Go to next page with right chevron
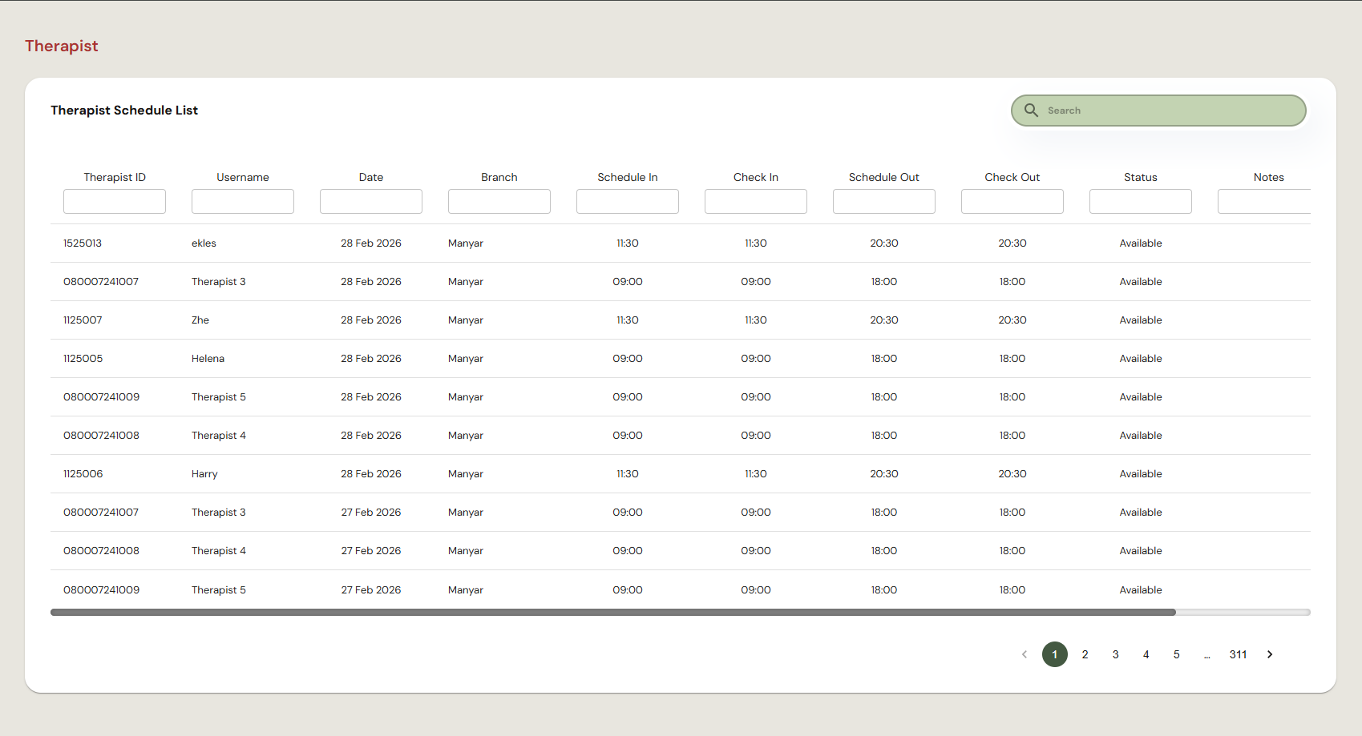Screen dimensions: 1362x736 pyautogui.click(x=1270, y=654)
